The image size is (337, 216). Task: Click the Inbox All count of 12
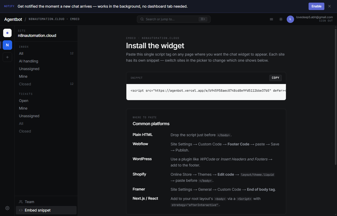pos(72,53)
